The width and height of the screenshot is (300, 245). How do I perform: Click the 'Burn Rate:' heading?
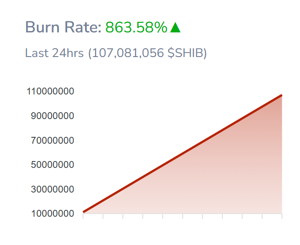tap(63, 27)
